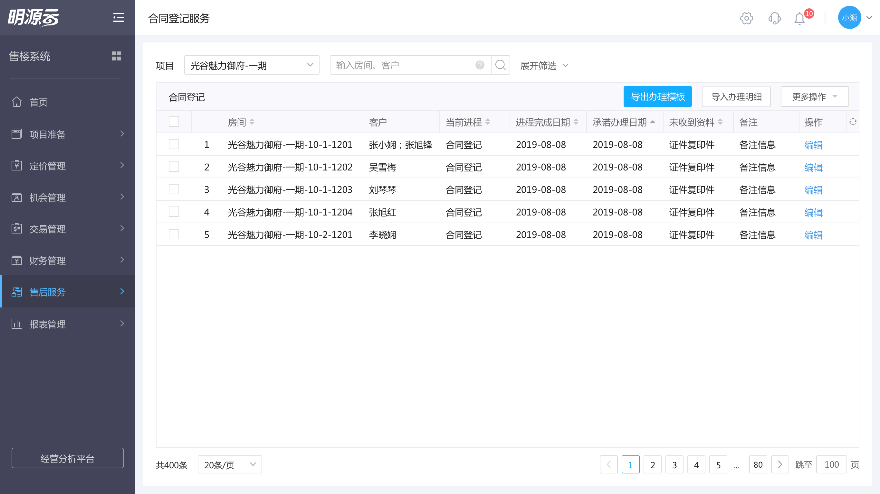Viewport: 880px width, 494px height.
Task: Click the 导出办理模板 button
Action: click(x=657, y=96)
